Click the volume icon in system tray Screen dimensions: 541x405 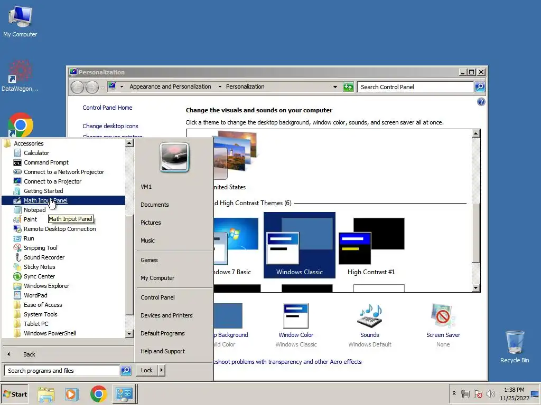(x=490, y=393)
